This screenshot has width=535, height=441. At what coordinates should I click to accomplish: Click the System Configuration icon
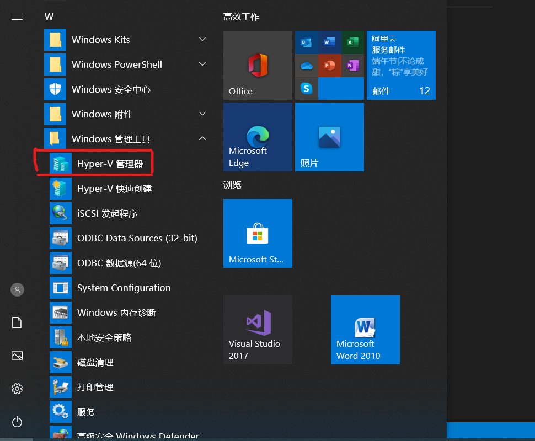pos(61,288)
